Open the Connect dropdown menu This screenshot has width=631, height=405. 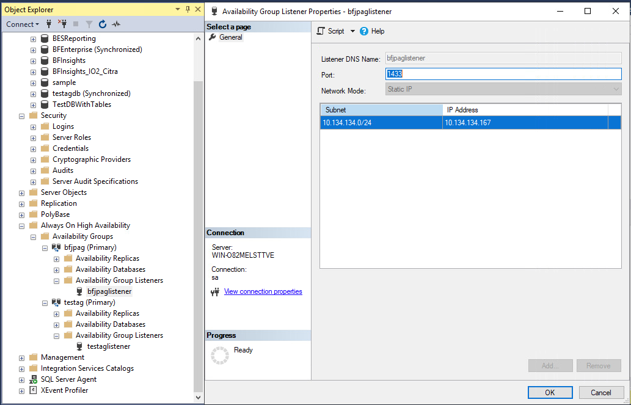point(23,24)
